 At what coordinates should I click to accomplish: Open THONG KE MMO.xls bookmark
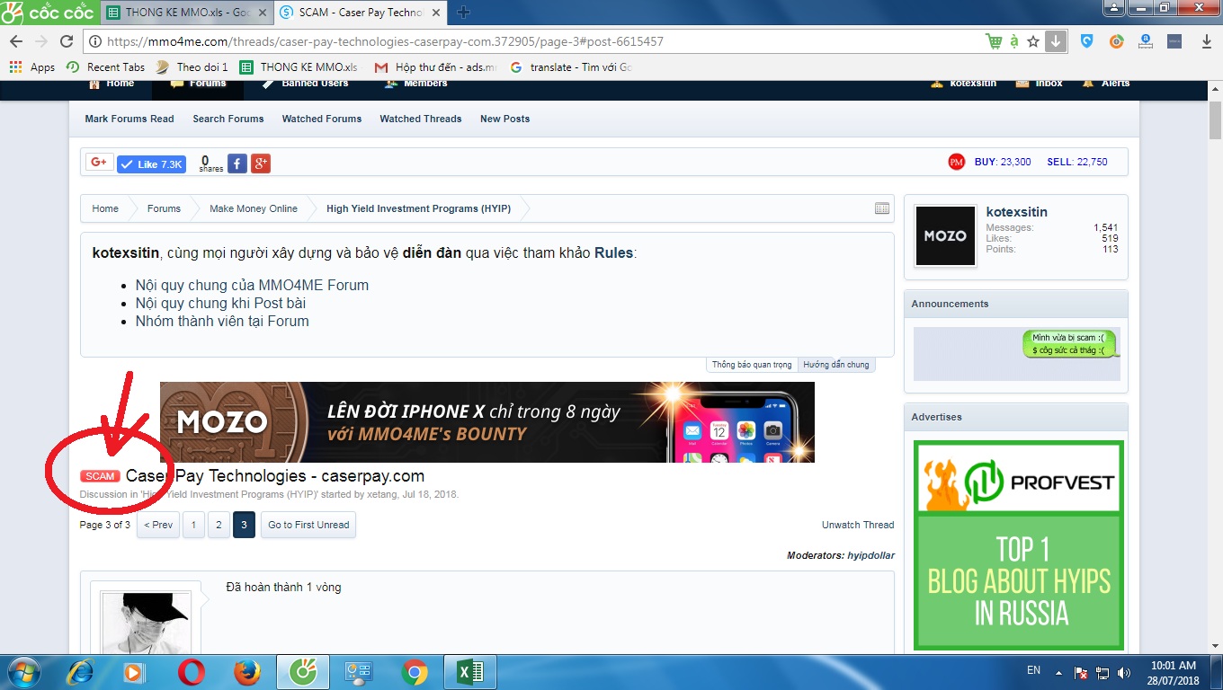[x=299, y=67]
